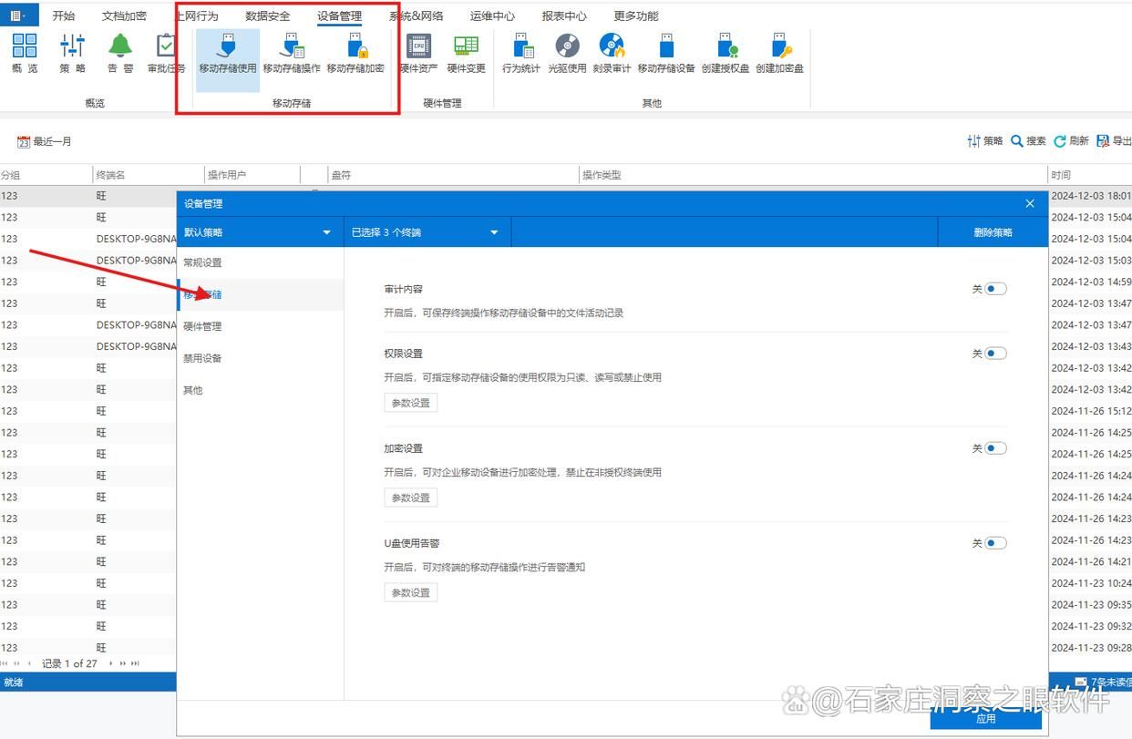
Task: Switch to the 运维中心 ribbon tab
Action: 492,15
